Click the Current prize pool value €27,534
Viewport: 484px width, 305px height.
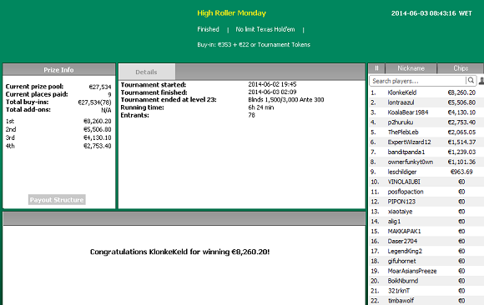pos(100,87)
